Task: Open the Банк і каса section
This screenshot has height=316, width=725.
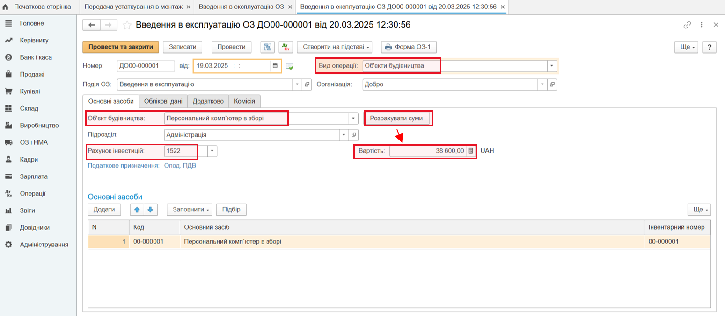Action: tap(36, 57)
